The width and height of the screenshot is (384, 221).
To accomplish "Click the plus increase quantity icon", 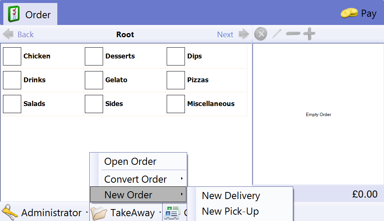I will 309,34.
